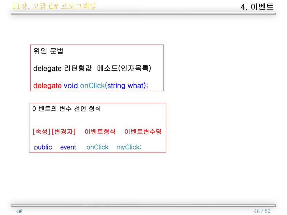287x215 pixels.
Task: Click 'onClick' in the event declaration
Action: click(97, 147)
